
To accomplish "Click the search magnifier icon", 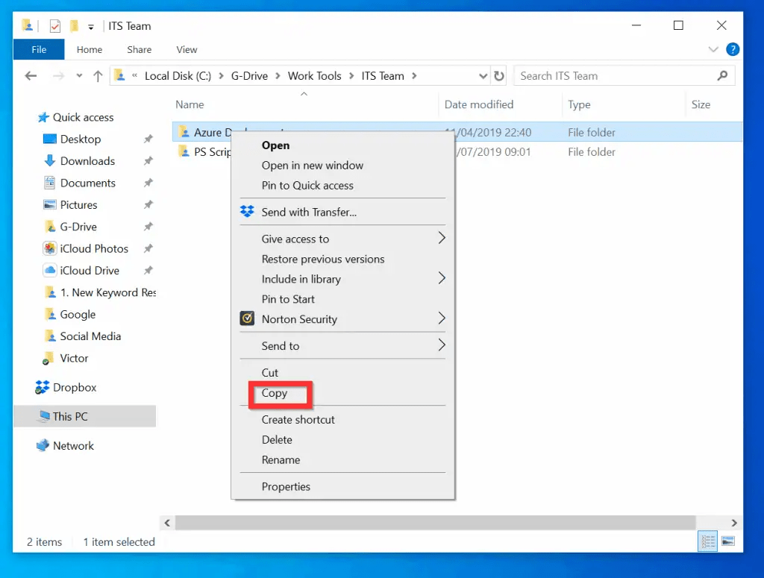I will click(722, 75).
